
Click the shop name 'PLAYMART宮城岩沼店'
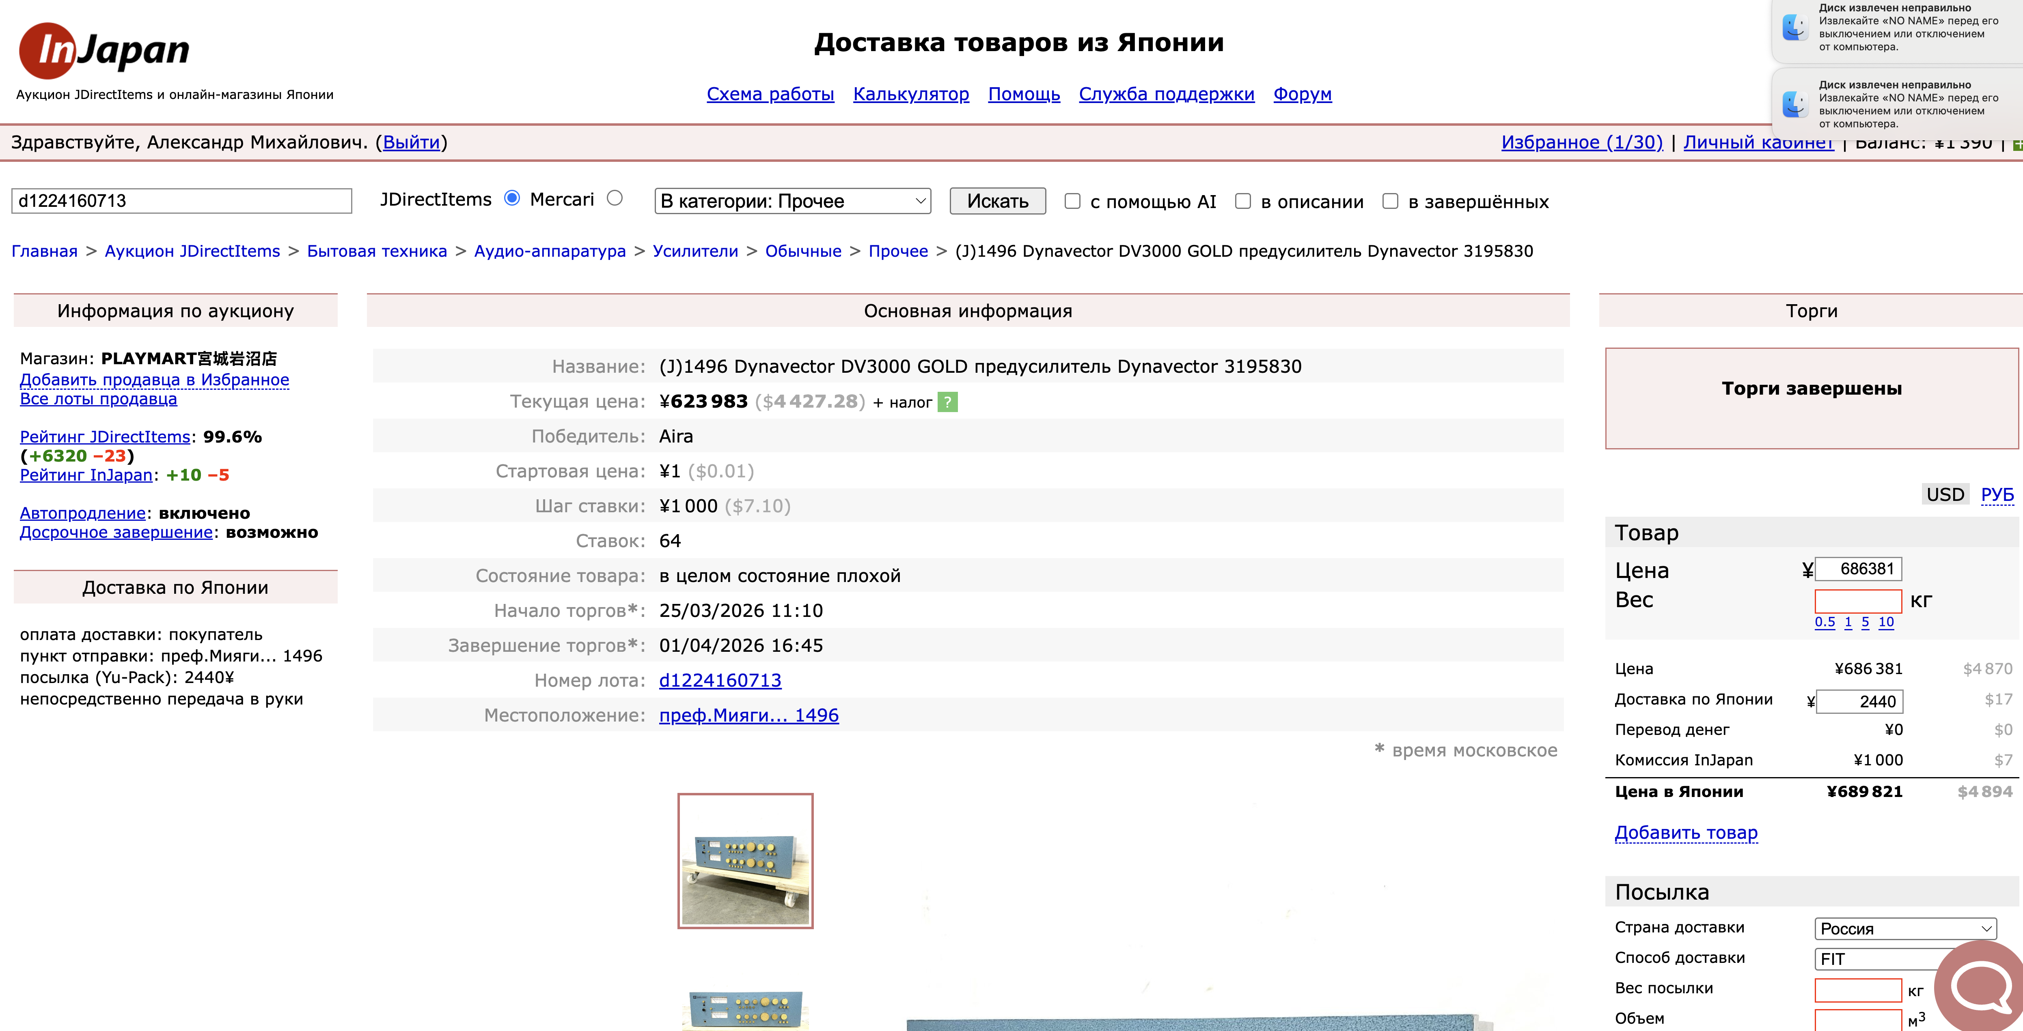[x=188, y=359]
